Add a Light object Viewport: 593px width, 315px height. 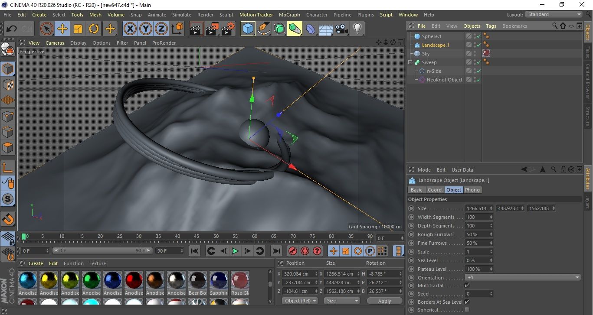357,29
